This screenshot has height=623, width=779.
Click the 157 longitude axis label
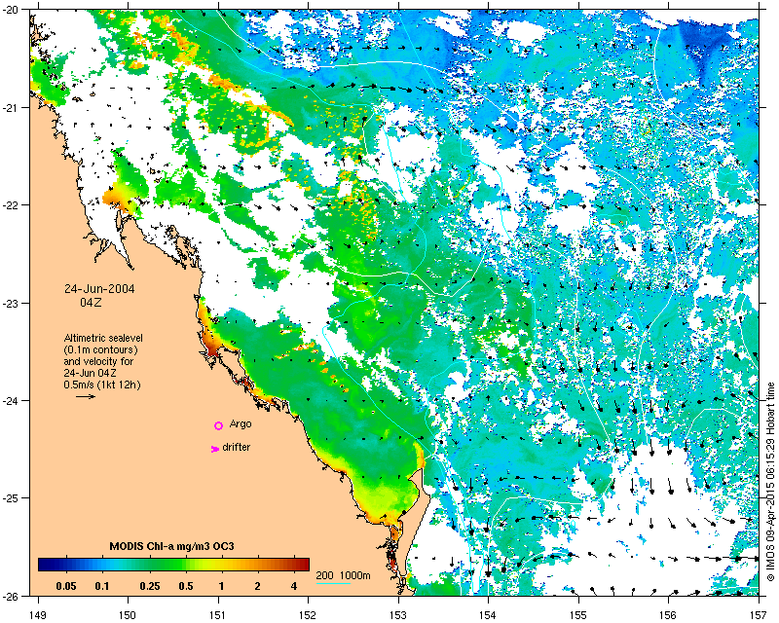point(760,615)
